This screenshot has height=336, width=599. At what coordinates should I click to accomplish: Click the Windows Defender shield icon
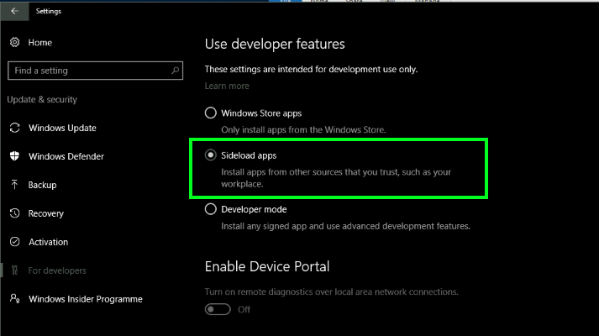(x=14, y=156)
